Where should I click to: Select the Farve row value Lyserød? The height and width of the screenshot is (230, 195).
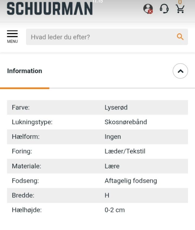pyautogui.click(x=116, y=107)
